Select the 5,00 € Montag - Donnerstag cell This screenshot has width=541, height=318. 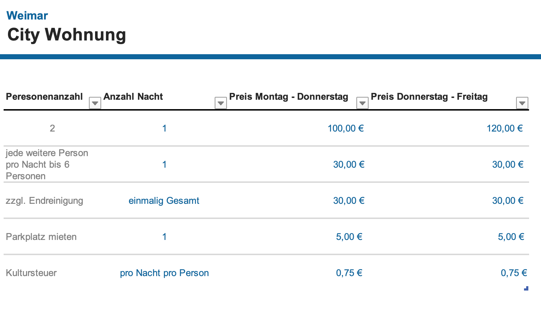(x=349, y=237)
